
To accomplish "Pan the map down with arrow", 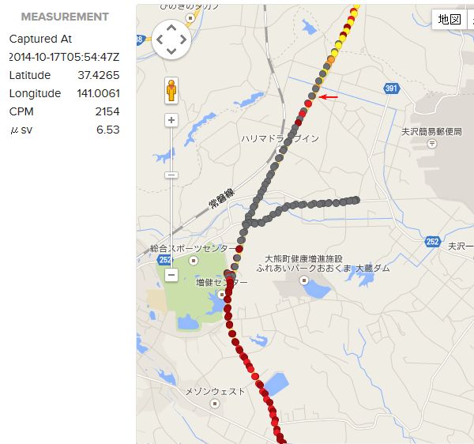I will pyautogui.click(x=171, y=51).
